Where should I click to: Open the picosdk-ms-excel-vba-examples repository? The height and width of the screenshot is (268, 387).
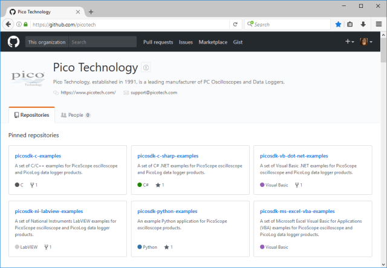[297, 211]
